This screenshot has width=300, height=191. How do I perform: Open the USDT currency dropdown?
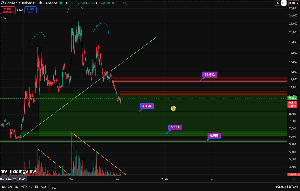292,3
